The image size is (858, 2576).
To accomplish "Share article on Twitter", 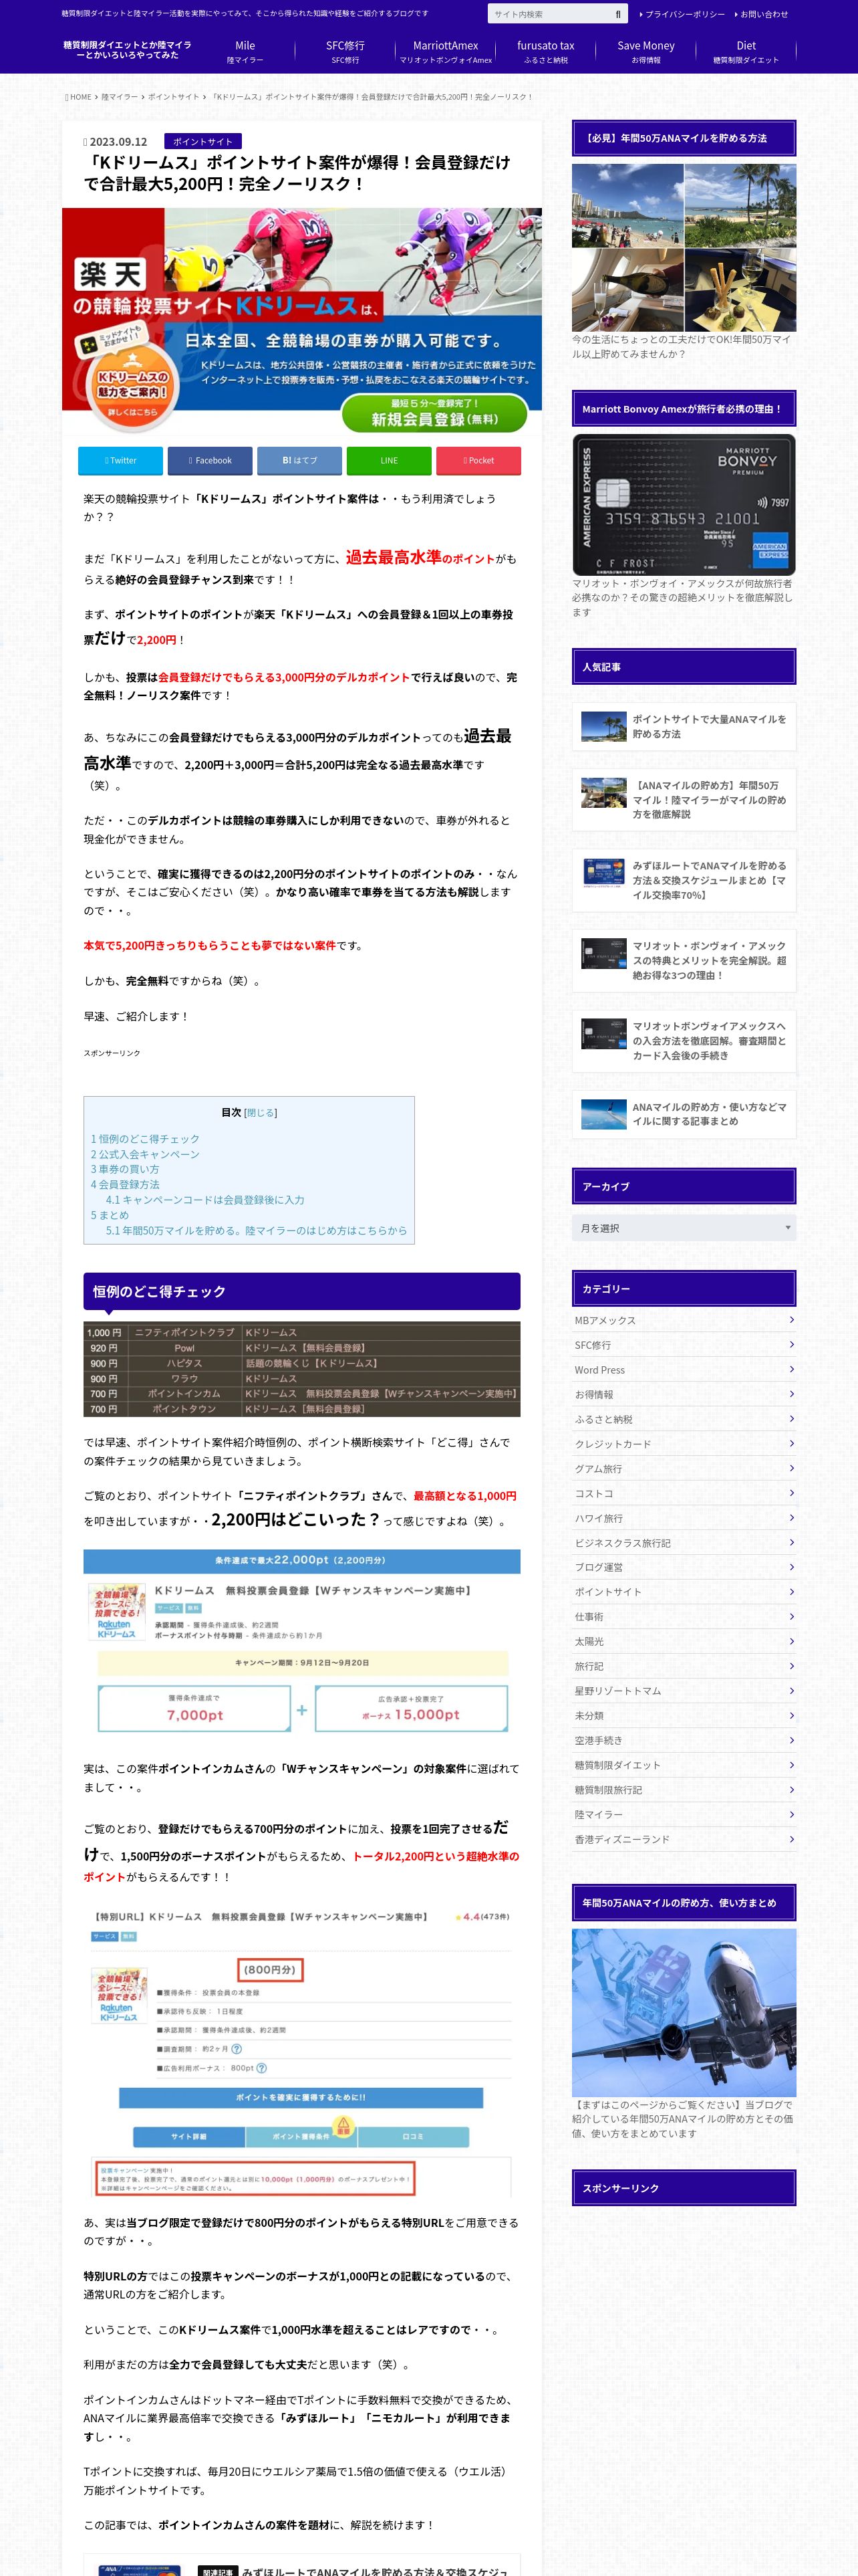I will click(120, 460).
